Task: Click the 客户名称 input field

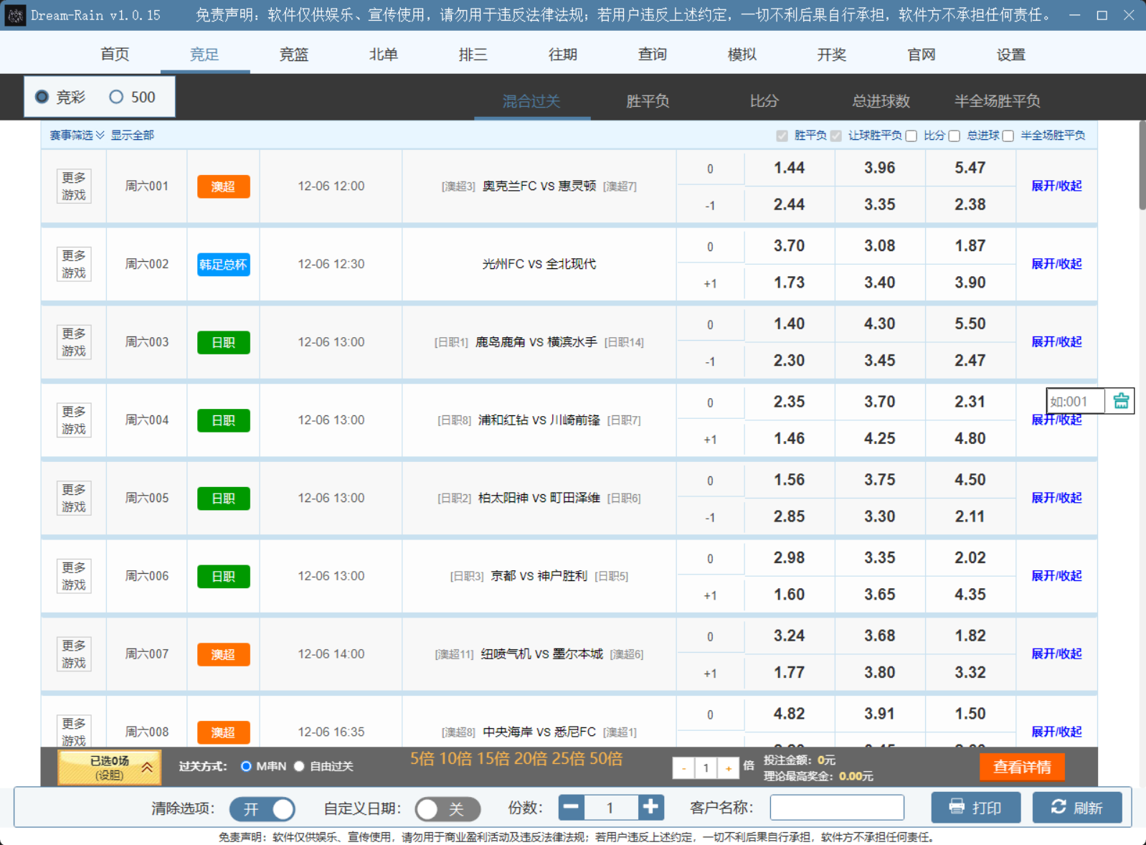Action: 836,808
